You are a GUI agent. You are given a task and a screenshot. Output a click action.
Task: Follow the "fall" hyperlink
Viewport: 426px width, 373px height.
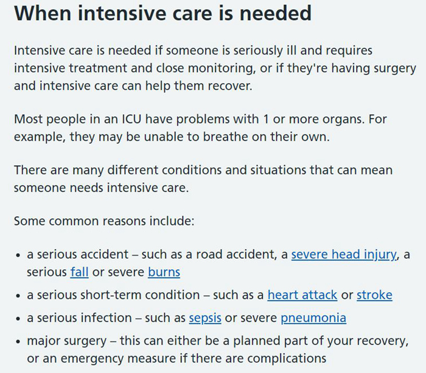79,272
